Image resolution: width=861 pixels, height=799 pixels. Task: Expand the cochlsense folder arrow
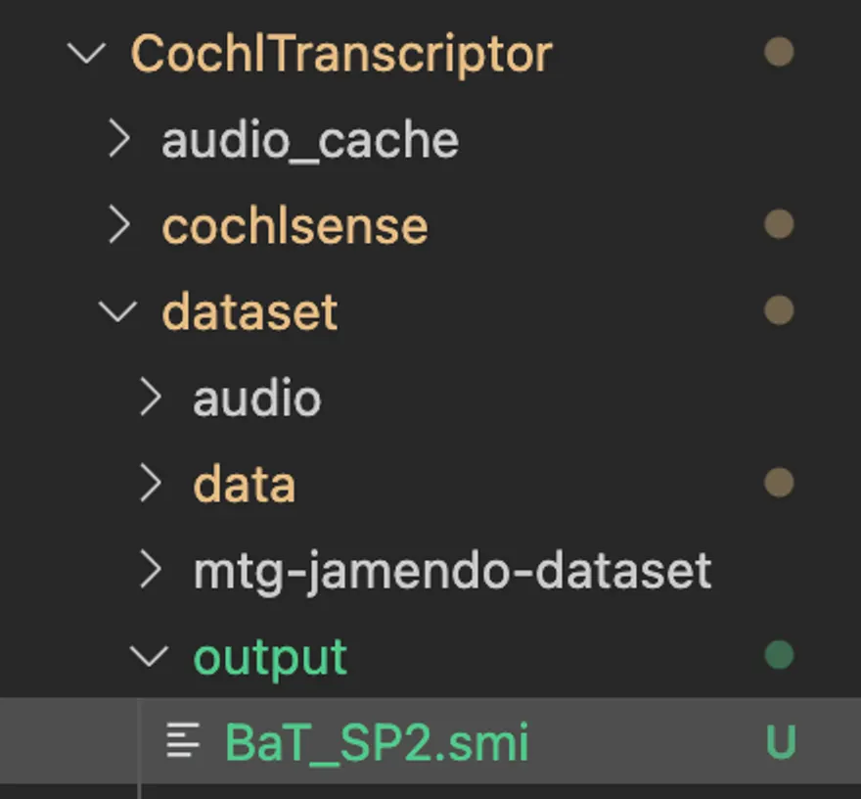119,226
